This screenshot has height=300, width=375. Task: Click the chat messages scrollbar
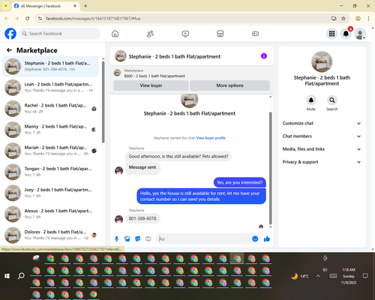tap(270, 168)
